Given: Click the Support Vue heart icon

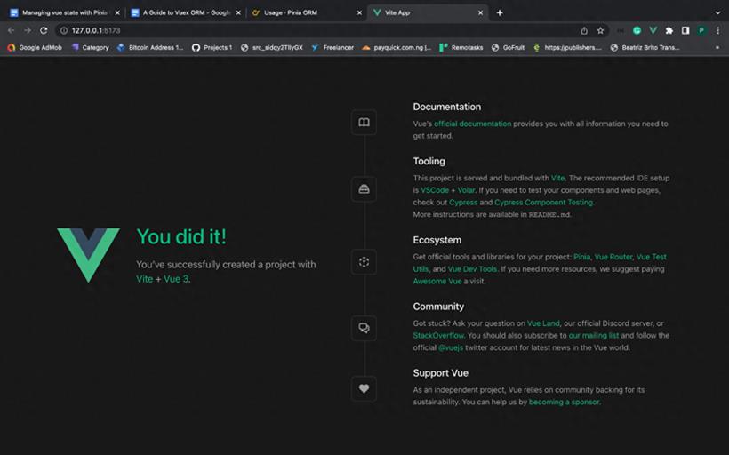Looking at the screenshot, I should pos(364,388).
